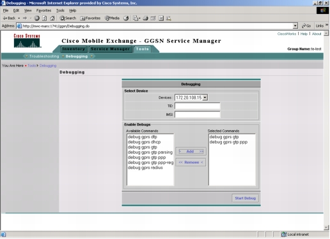Open the Media toolbar button

(112, 18)
